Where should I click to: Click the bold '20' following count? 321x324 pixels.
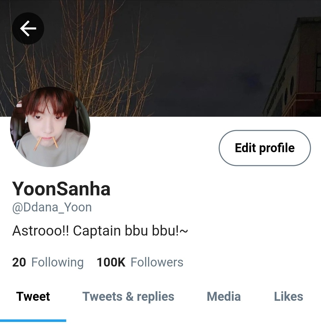pyautogui.click(x=19, y=262)
